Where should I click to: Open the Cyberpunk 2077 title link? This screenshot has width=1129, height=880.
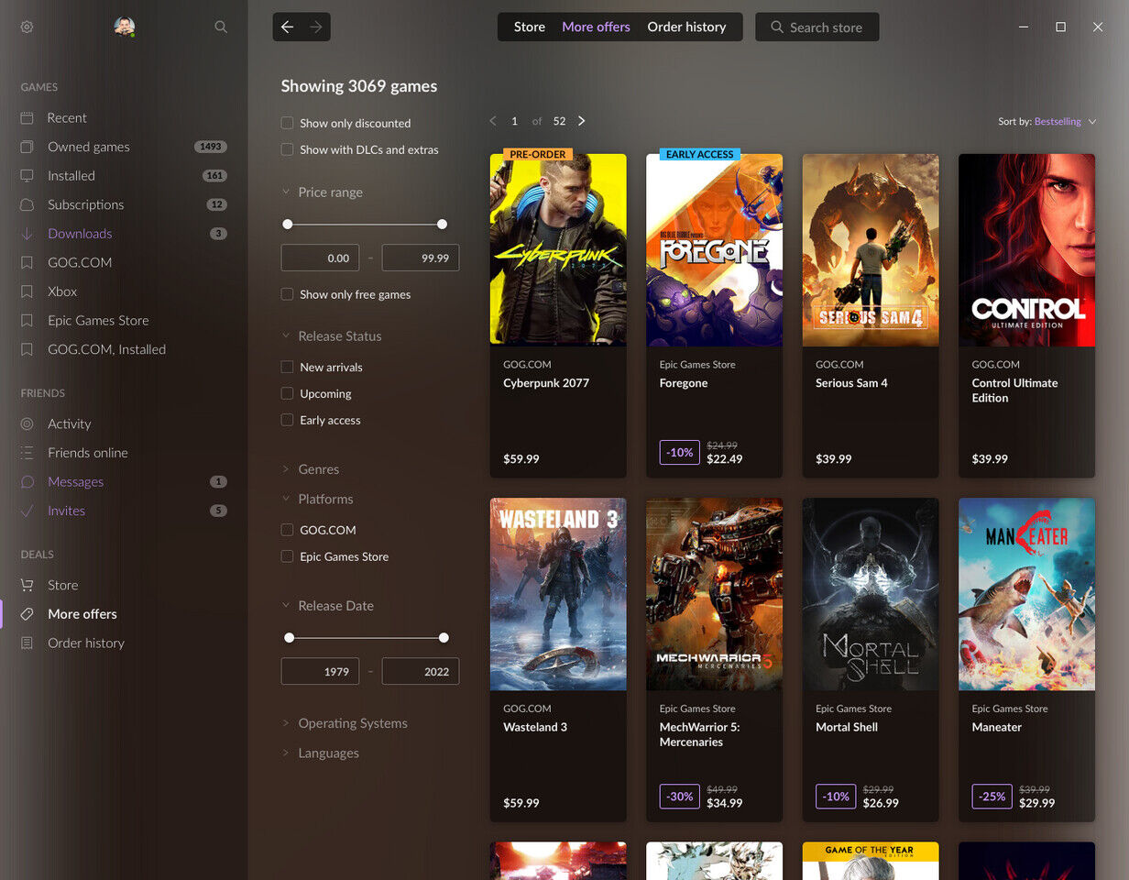(546, 383)
